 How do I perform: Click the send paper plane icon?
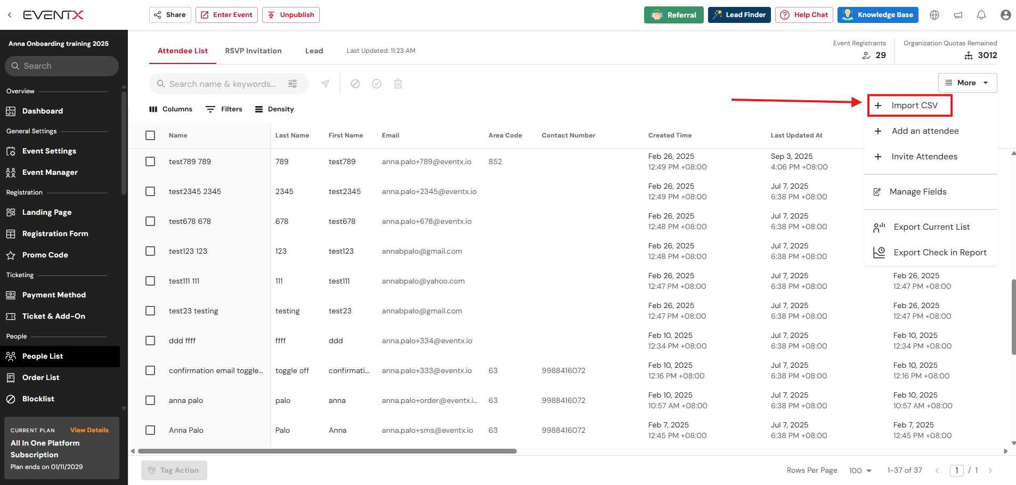(x=325, y=84)
